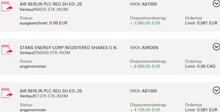Expand the Stans Energy Corp order details
Viewport: 220px width, 112px height.
click(x=216, y=47)
